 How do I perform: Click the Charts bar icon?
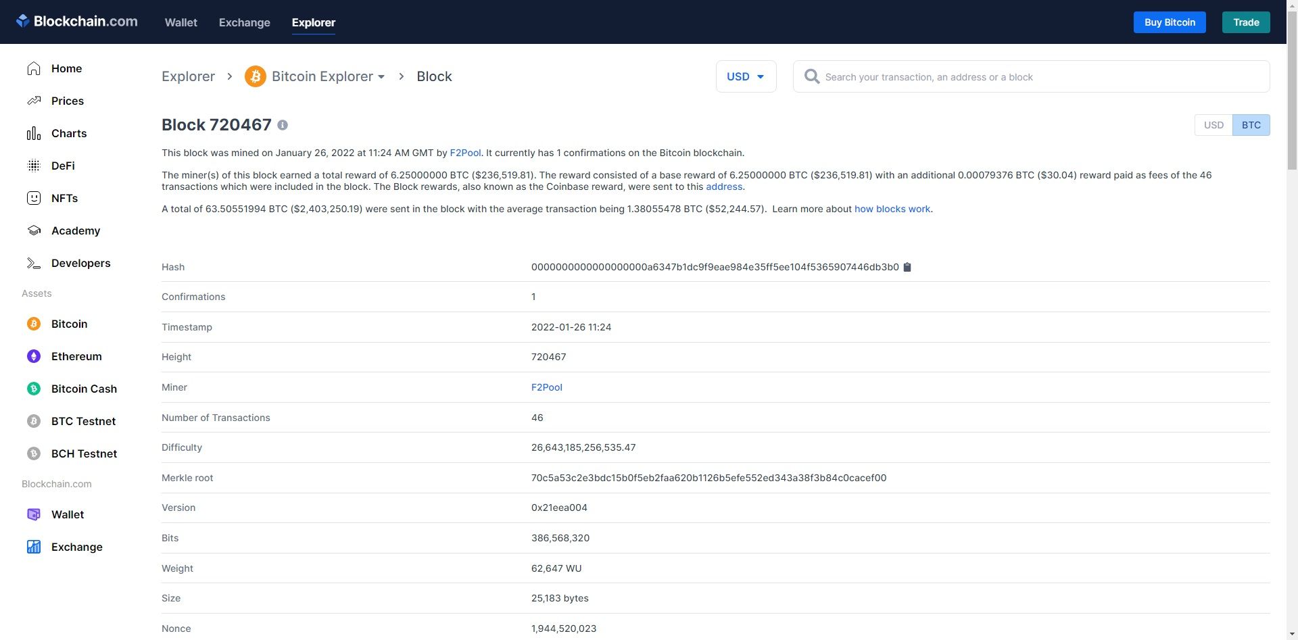click(34, 133)
